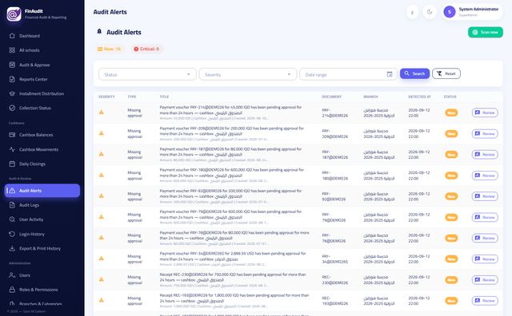Open the Status filter dropdown
This screenshot has width=512, height=316.
tap(147, 74)
